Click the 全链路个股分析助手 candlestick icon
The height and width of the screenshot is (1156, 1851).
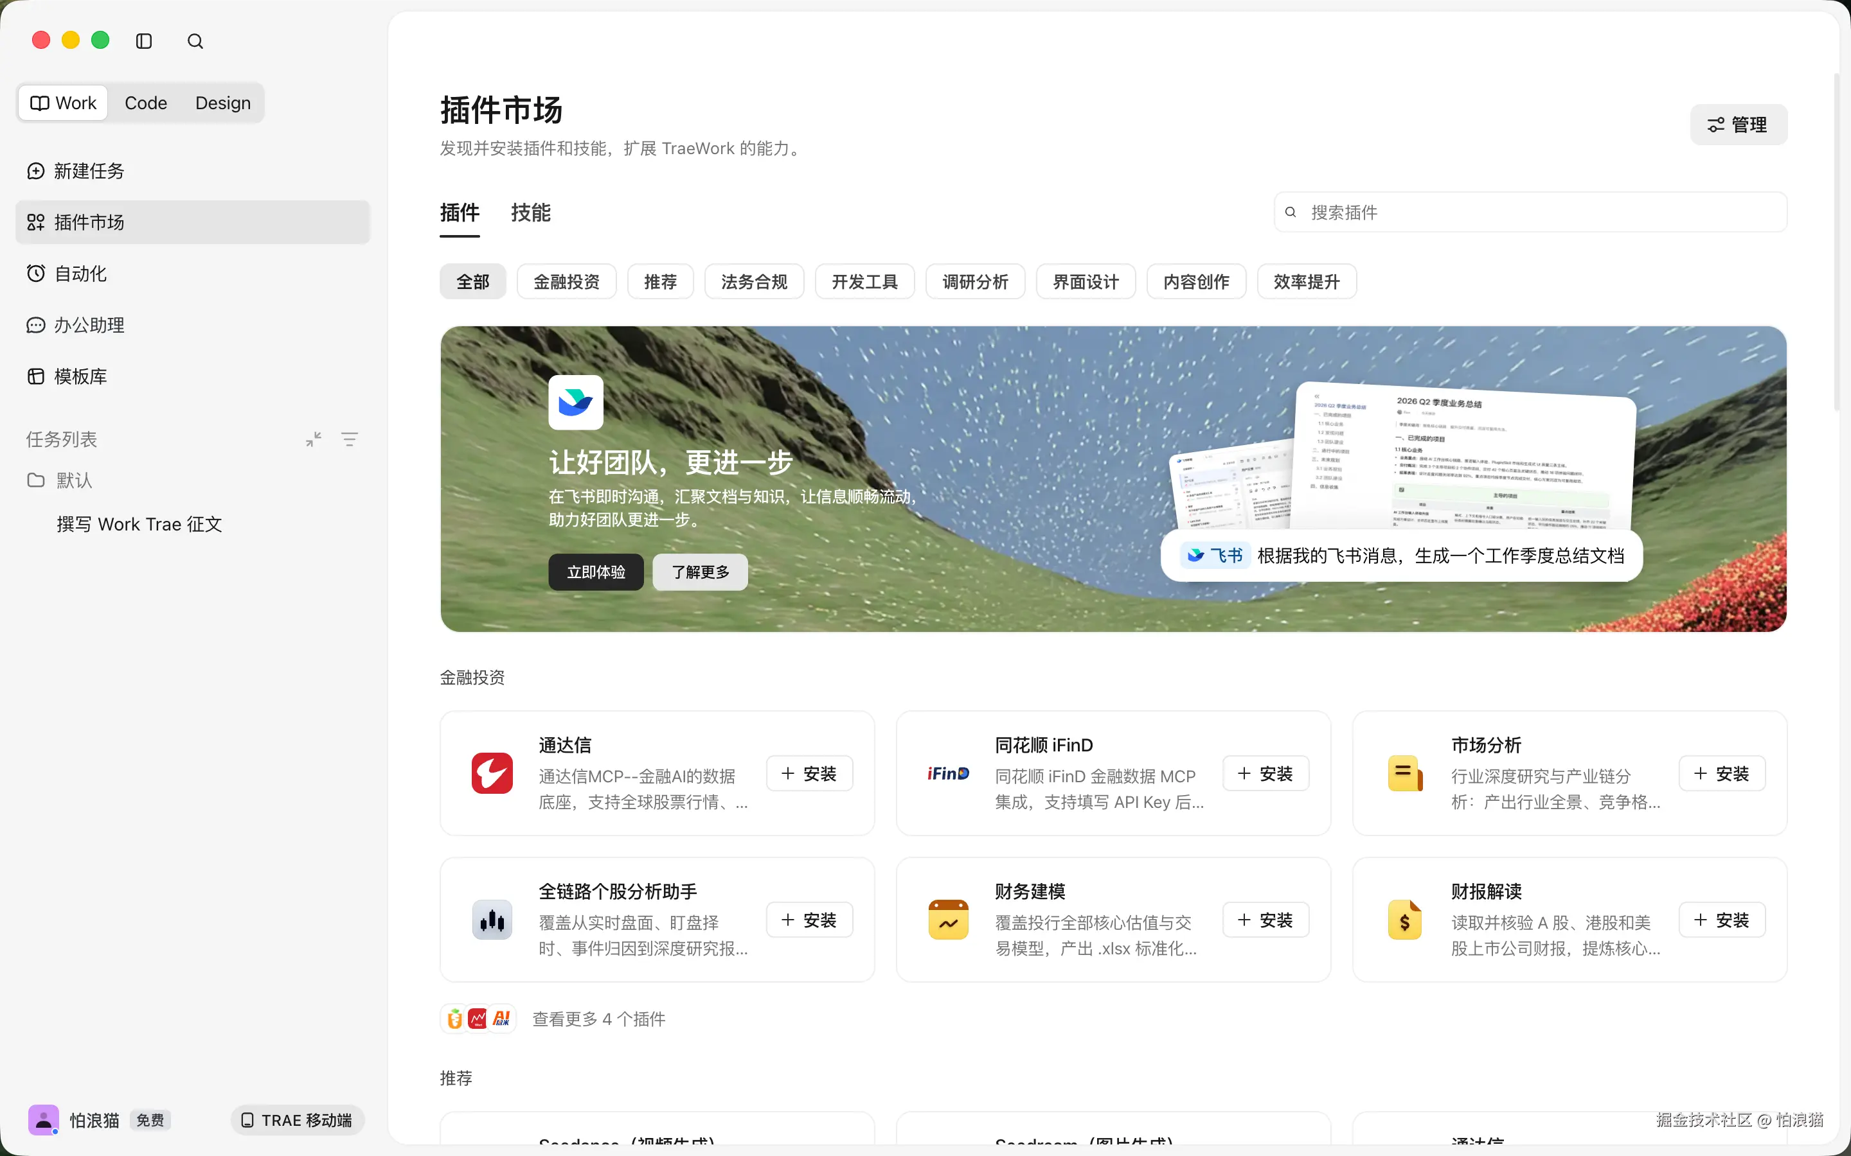click(x=492, y=920)
